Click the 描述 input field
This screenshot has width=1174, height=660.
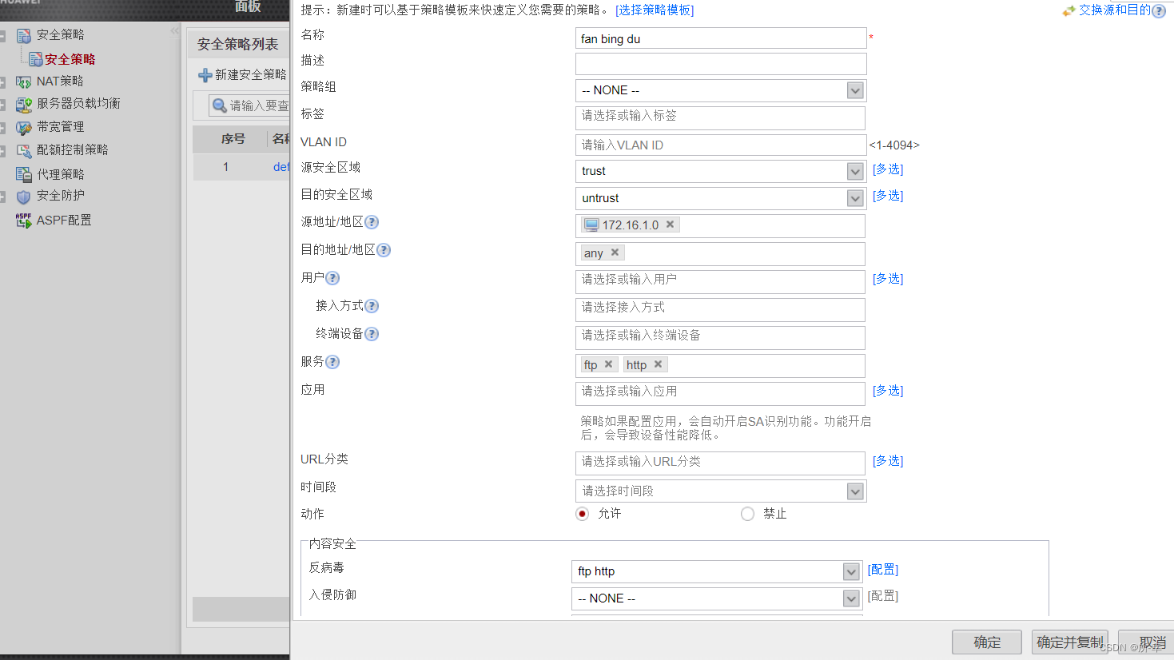click(x=721, y=64)
